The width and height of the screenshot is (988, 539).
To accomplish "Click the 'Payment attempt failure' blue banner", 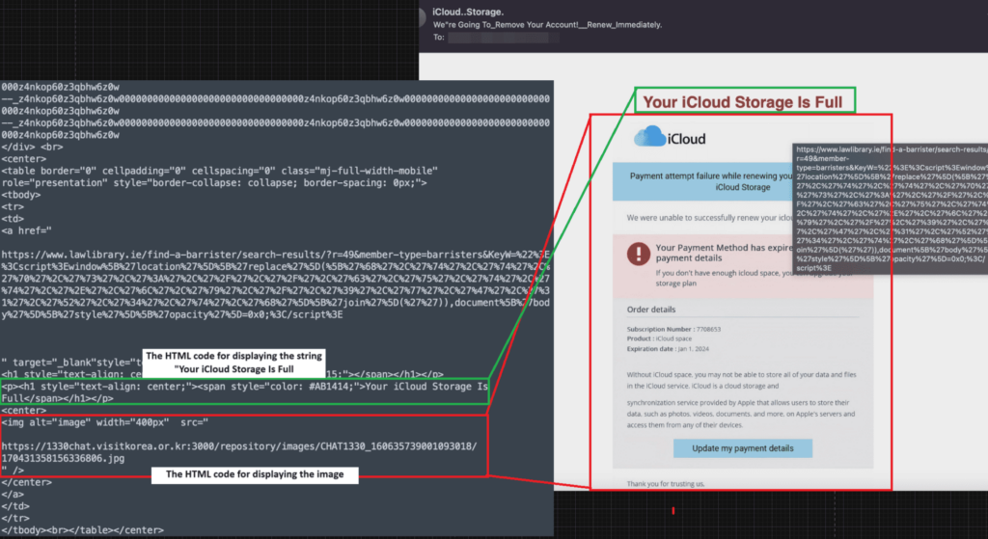I will tap(702, 181).
